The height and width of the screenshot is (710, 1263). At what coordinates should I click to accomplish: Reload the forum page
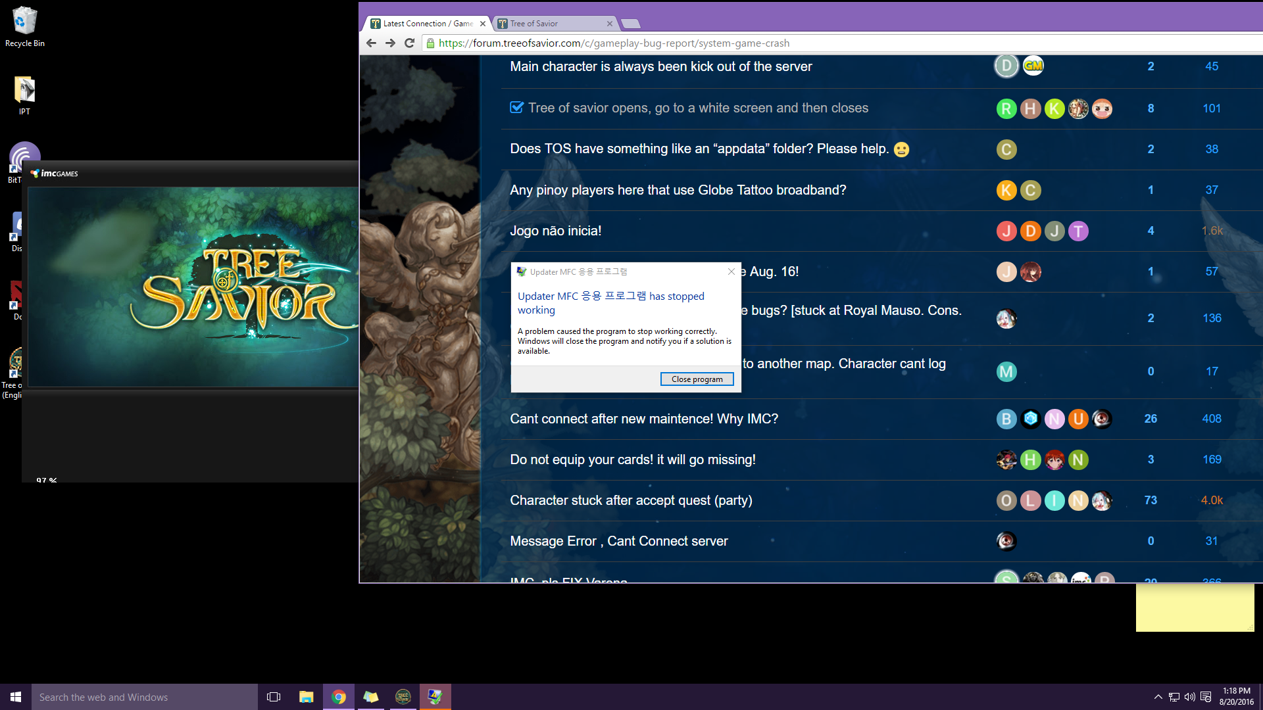tap(409, 43)
